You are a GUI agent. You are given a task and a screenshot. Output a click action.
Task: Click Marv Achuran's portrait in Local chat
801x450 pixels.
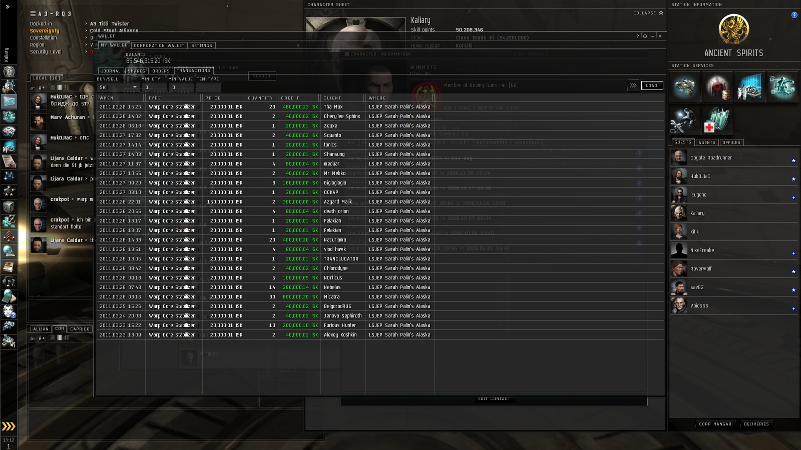pos(39,121)
